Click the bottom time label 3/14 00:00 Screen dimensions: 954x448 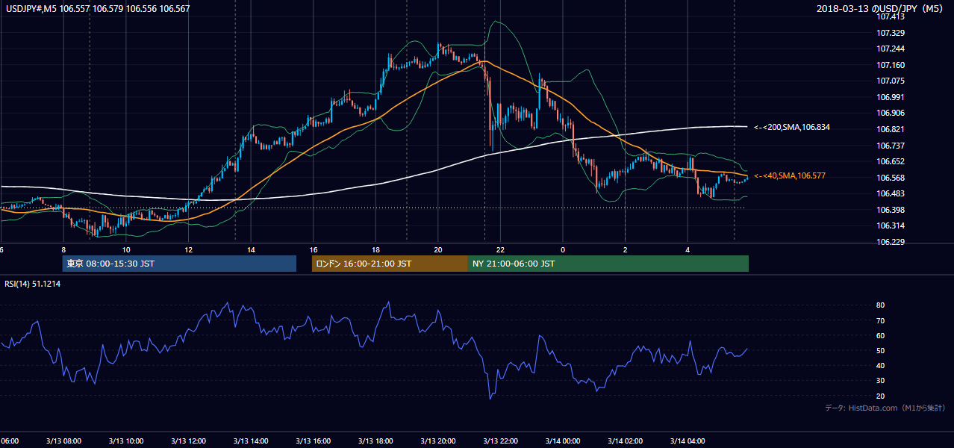pos(563,441)
